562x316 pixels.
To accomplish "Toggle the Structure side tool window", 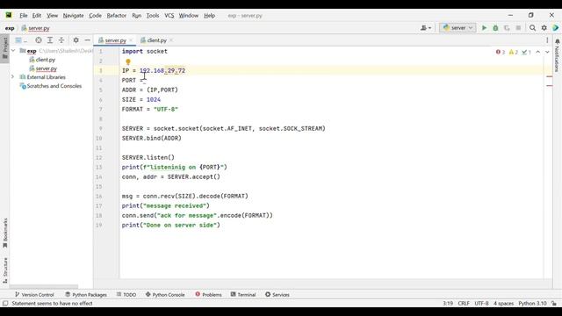I will 5,270.
